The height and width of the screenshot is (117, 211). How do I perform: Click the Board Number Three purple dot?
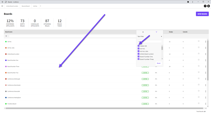pos(6,66)
